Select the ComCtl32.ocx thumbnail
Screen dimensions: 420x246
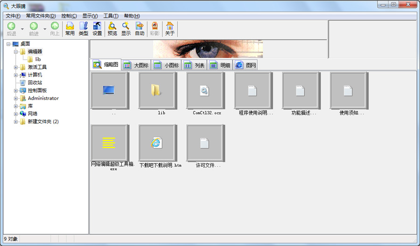click(204, 90)
